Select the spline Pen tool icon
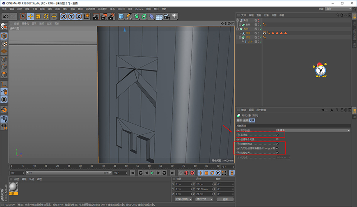 (128, 16)
